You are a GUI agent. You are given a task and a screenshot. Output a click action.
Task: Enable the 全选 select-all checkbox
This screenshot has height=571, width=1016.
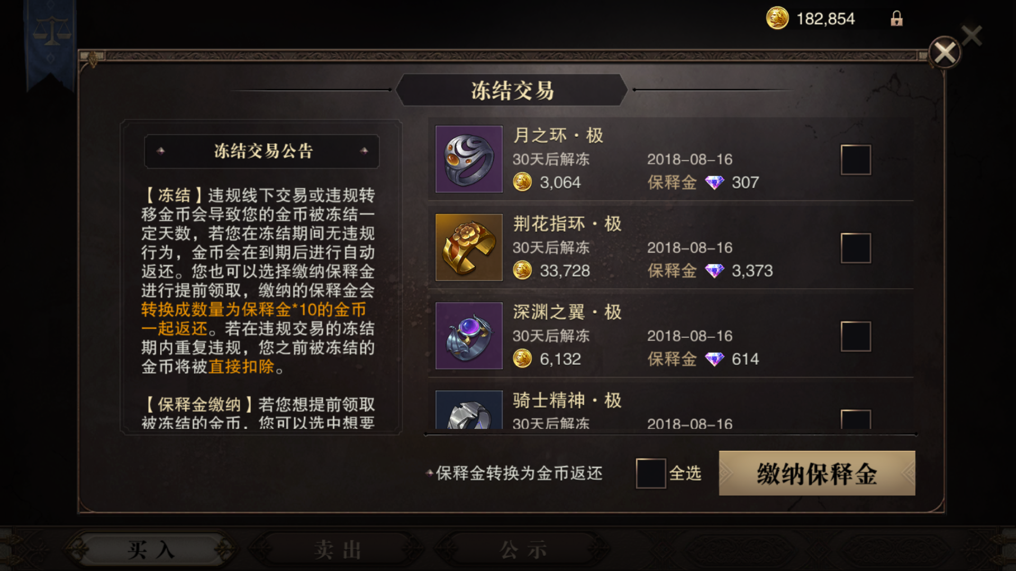[651, 473]
